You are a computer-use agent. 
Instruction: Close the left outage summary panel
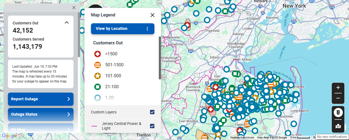pyautogui.click(x=74, y=8)
